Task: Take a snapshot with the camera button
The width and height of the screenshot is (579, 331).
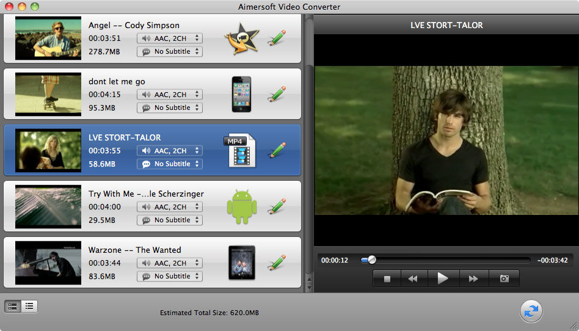Action: click(x=504, y=278)
